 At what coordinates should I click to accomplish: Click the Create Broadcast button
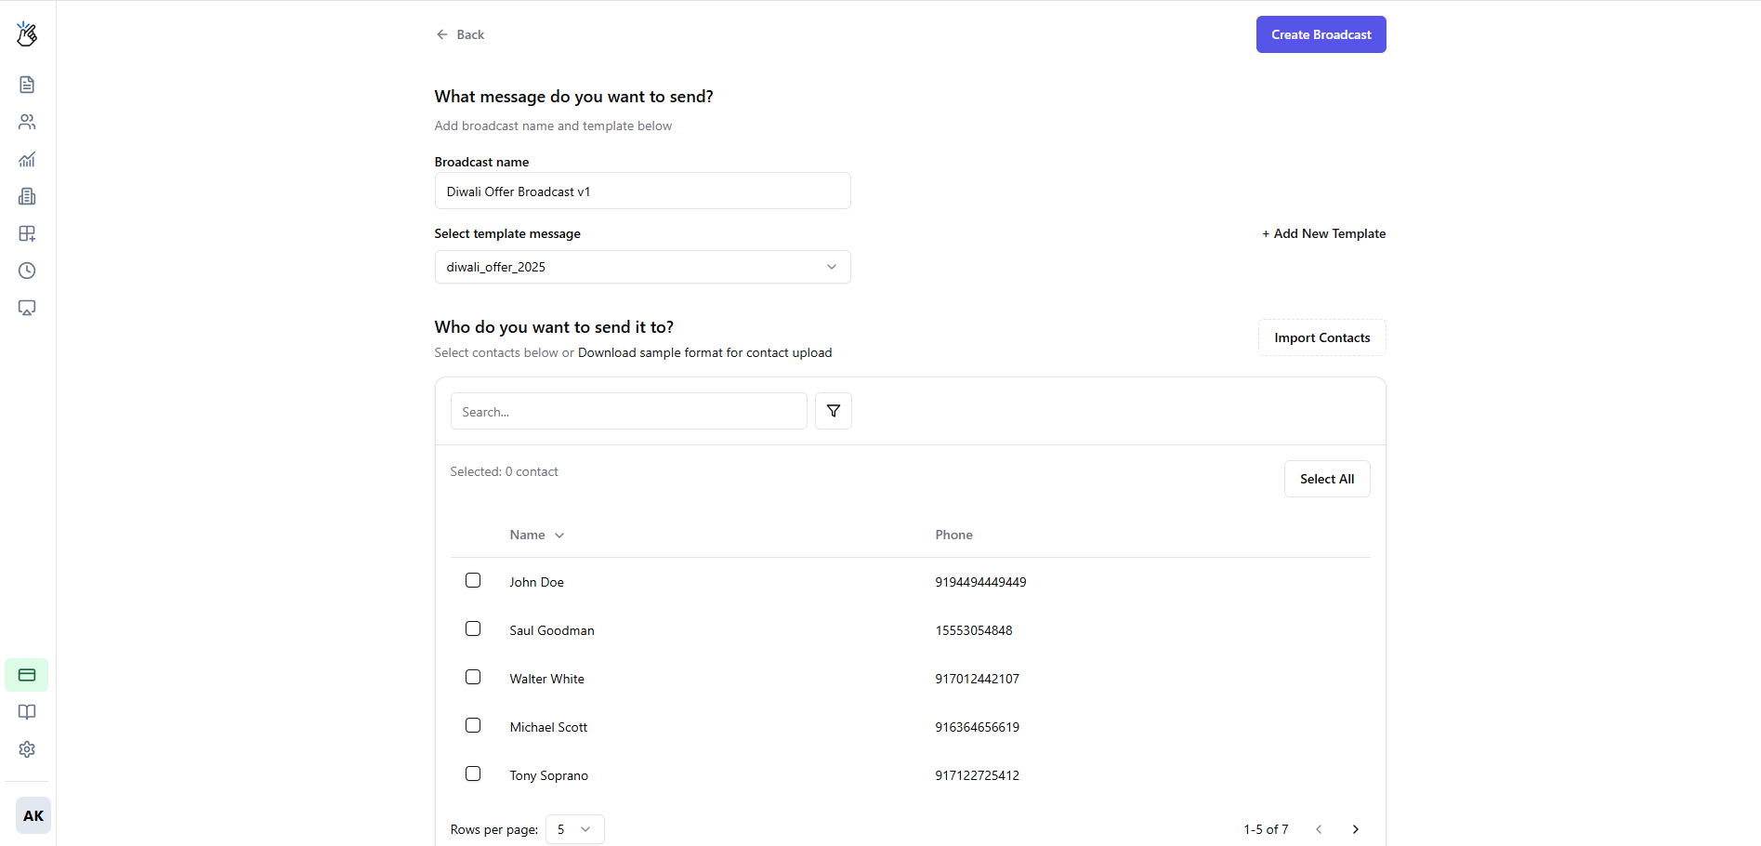[x=1321, y=34]
